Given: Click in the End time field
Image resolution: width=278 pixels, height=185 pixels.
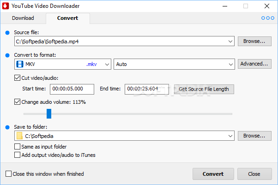Looking at the screenshot, I should (x=147, y=89).
